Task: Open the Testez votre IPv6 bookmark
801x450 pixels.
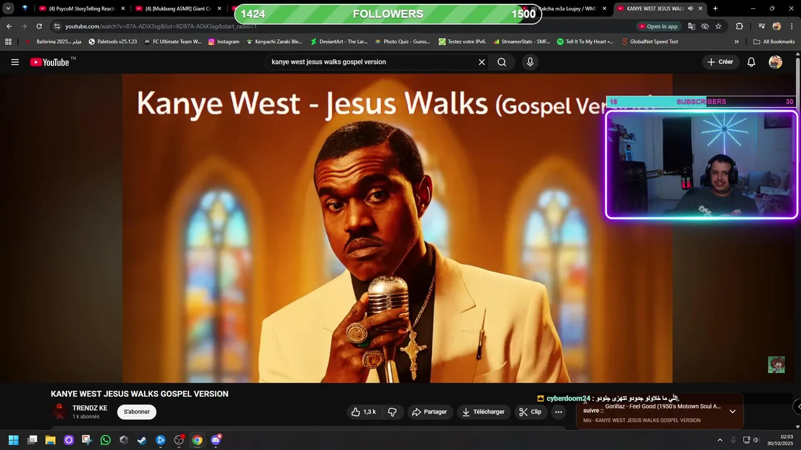Action: click(x=462, y=42)
